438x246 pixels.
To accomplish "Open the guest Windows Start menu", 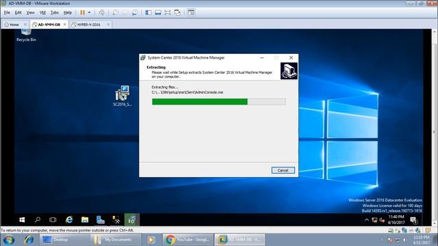I will coord(22,220).
